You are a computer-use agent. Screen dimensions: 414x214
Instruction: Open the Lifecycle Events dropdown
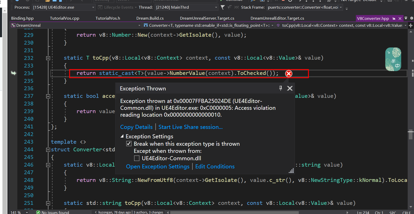[117, 7]
